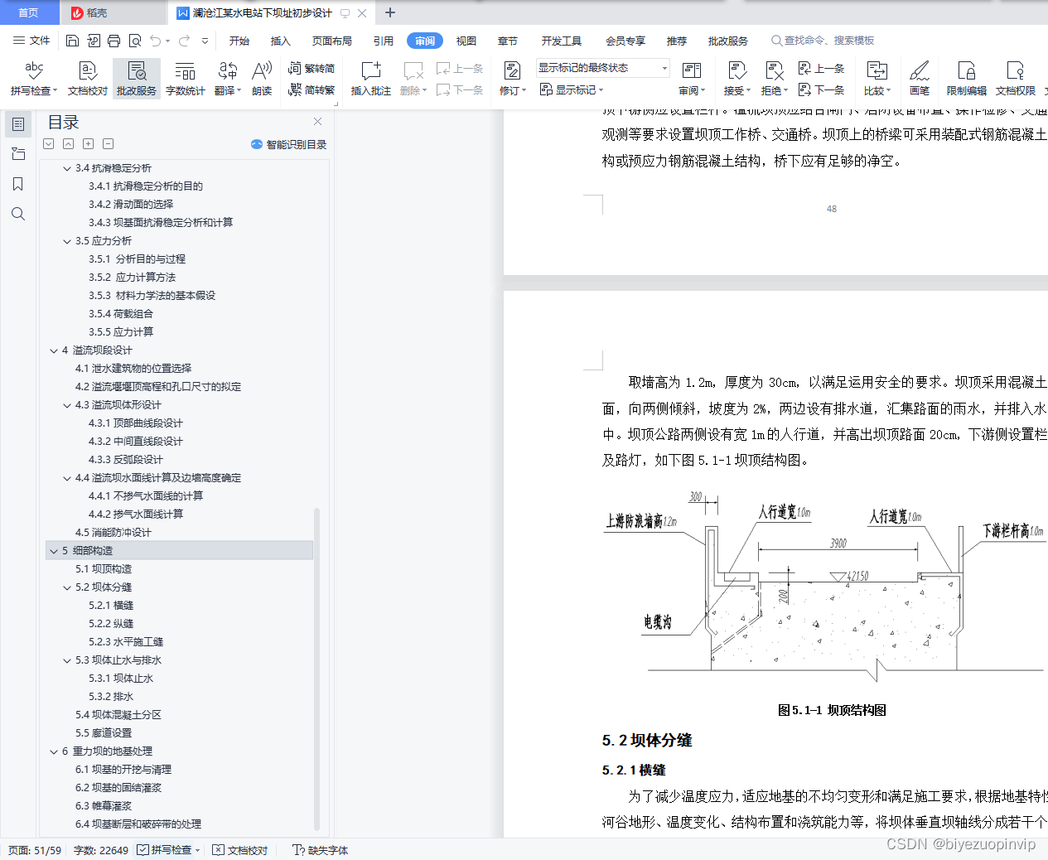The image size is (1048, 860).
Task: Collapse 5.2 坝体分缝 node
Action: pos(67,587)
